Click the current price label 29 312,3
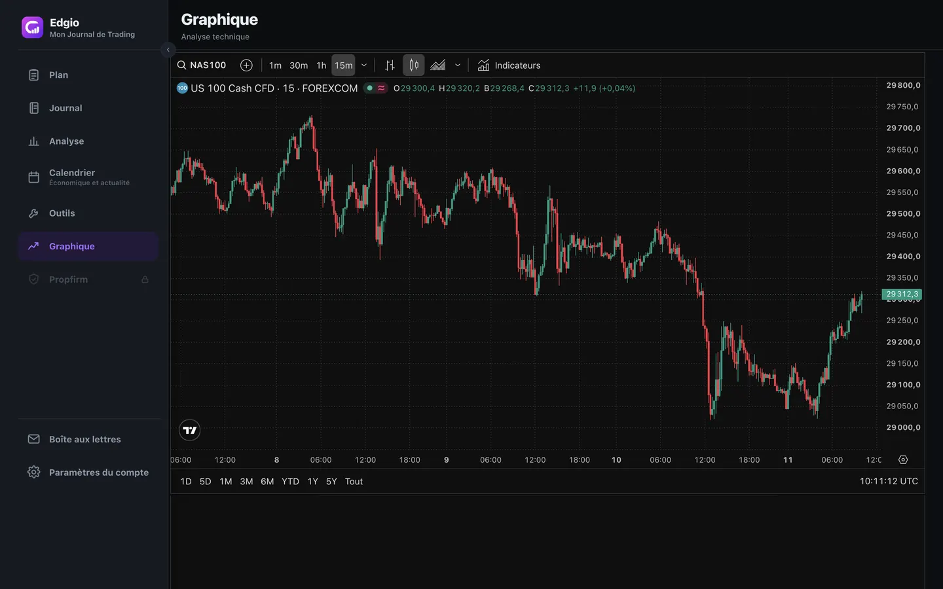This screenshot has height=589, width=943. point(902,294)
